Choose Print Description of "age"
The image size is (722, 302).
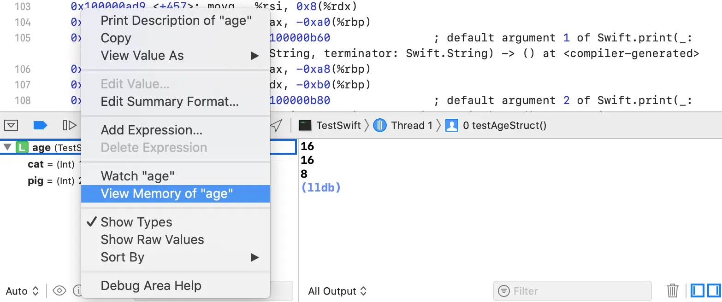click(176, 21)
